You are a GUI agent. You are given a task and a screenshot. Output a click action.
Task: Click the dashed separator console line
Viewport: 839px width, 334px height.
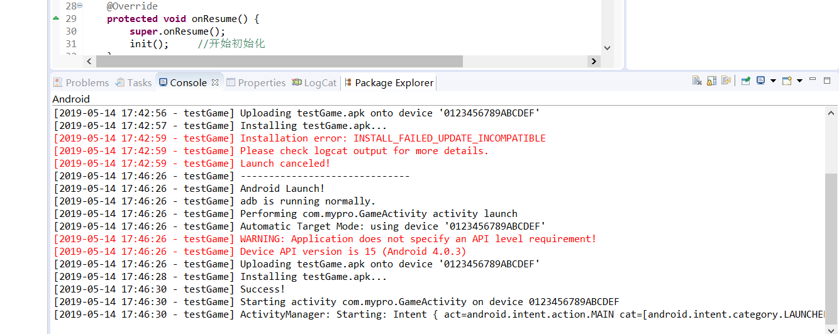[231, 176]
